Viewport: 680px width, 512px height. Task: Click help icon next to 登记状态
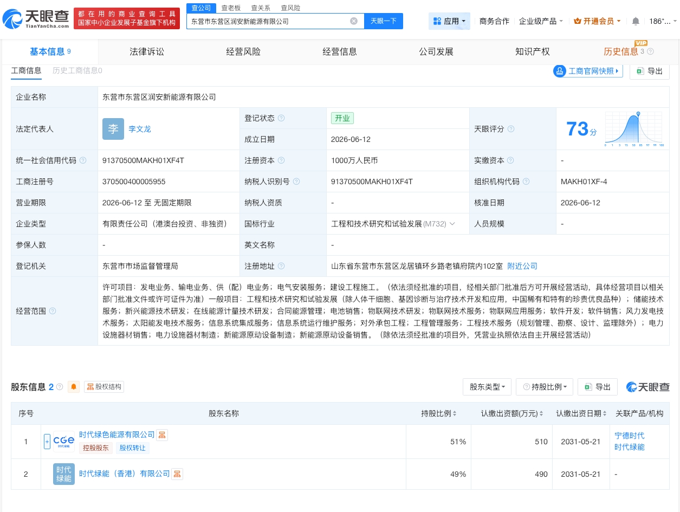281,118
